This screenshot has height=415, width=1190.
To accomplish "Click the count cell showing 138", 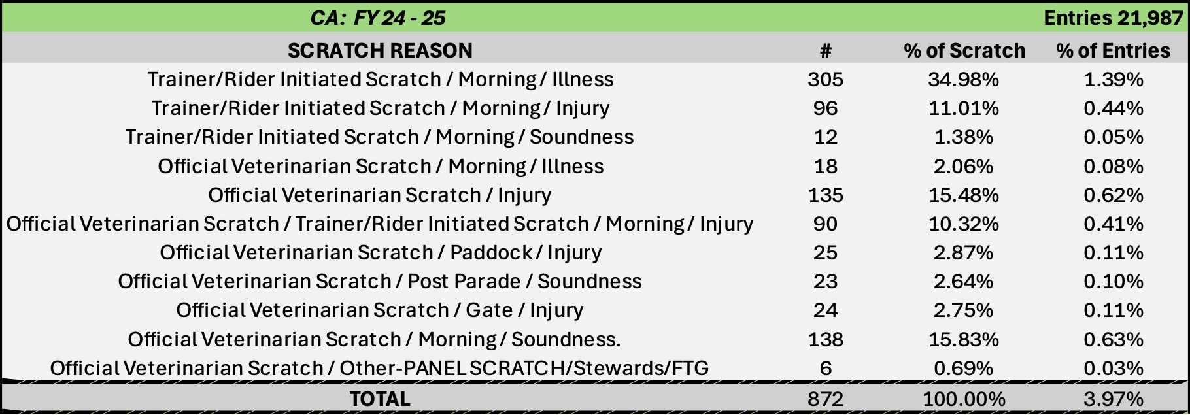I will click(x=825, y=339).
